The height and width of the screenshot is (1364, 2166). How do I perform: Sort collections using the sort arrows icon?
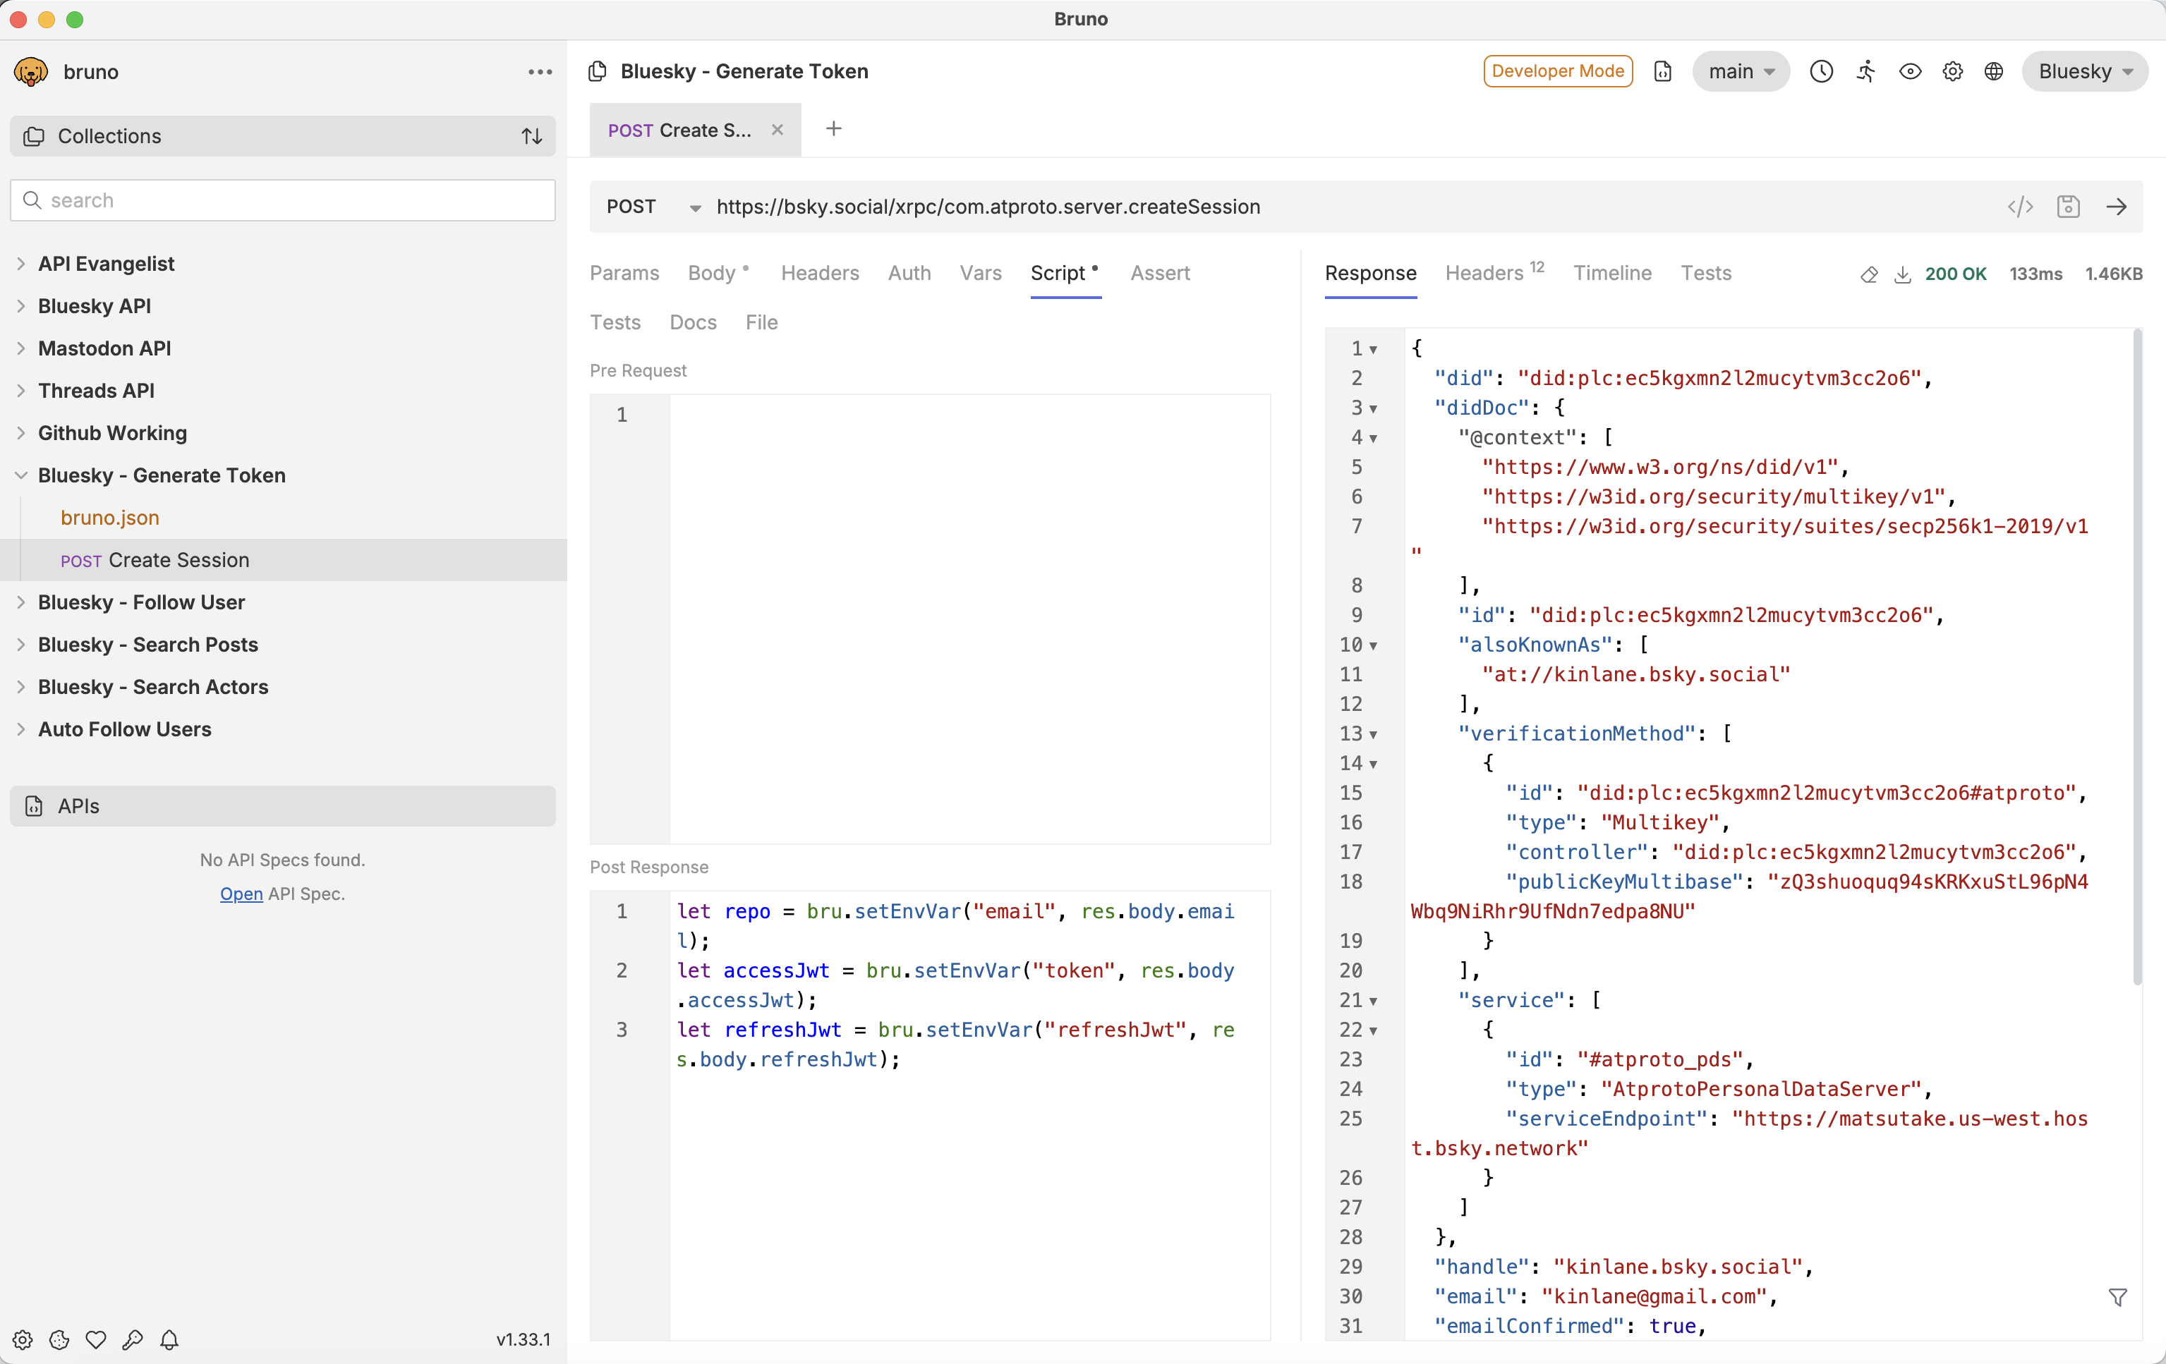[x=531, y=137]
